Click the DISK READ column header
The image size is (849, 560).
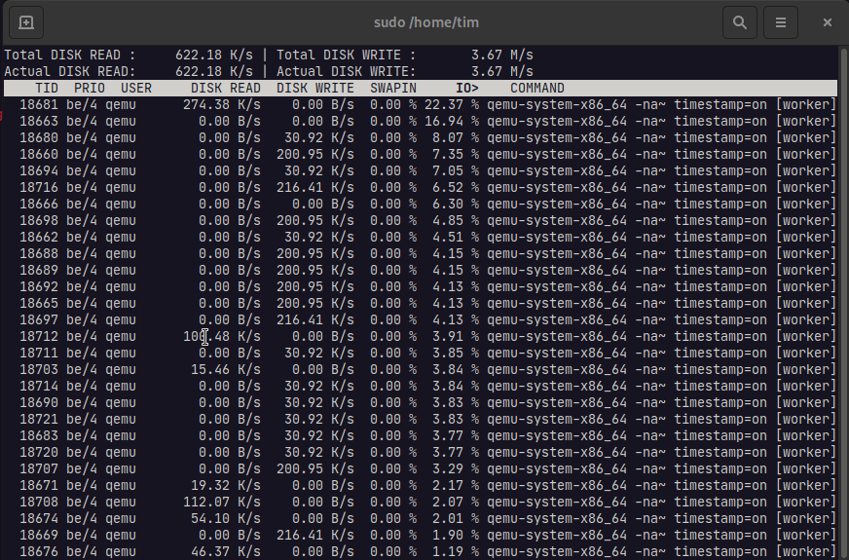225,89
